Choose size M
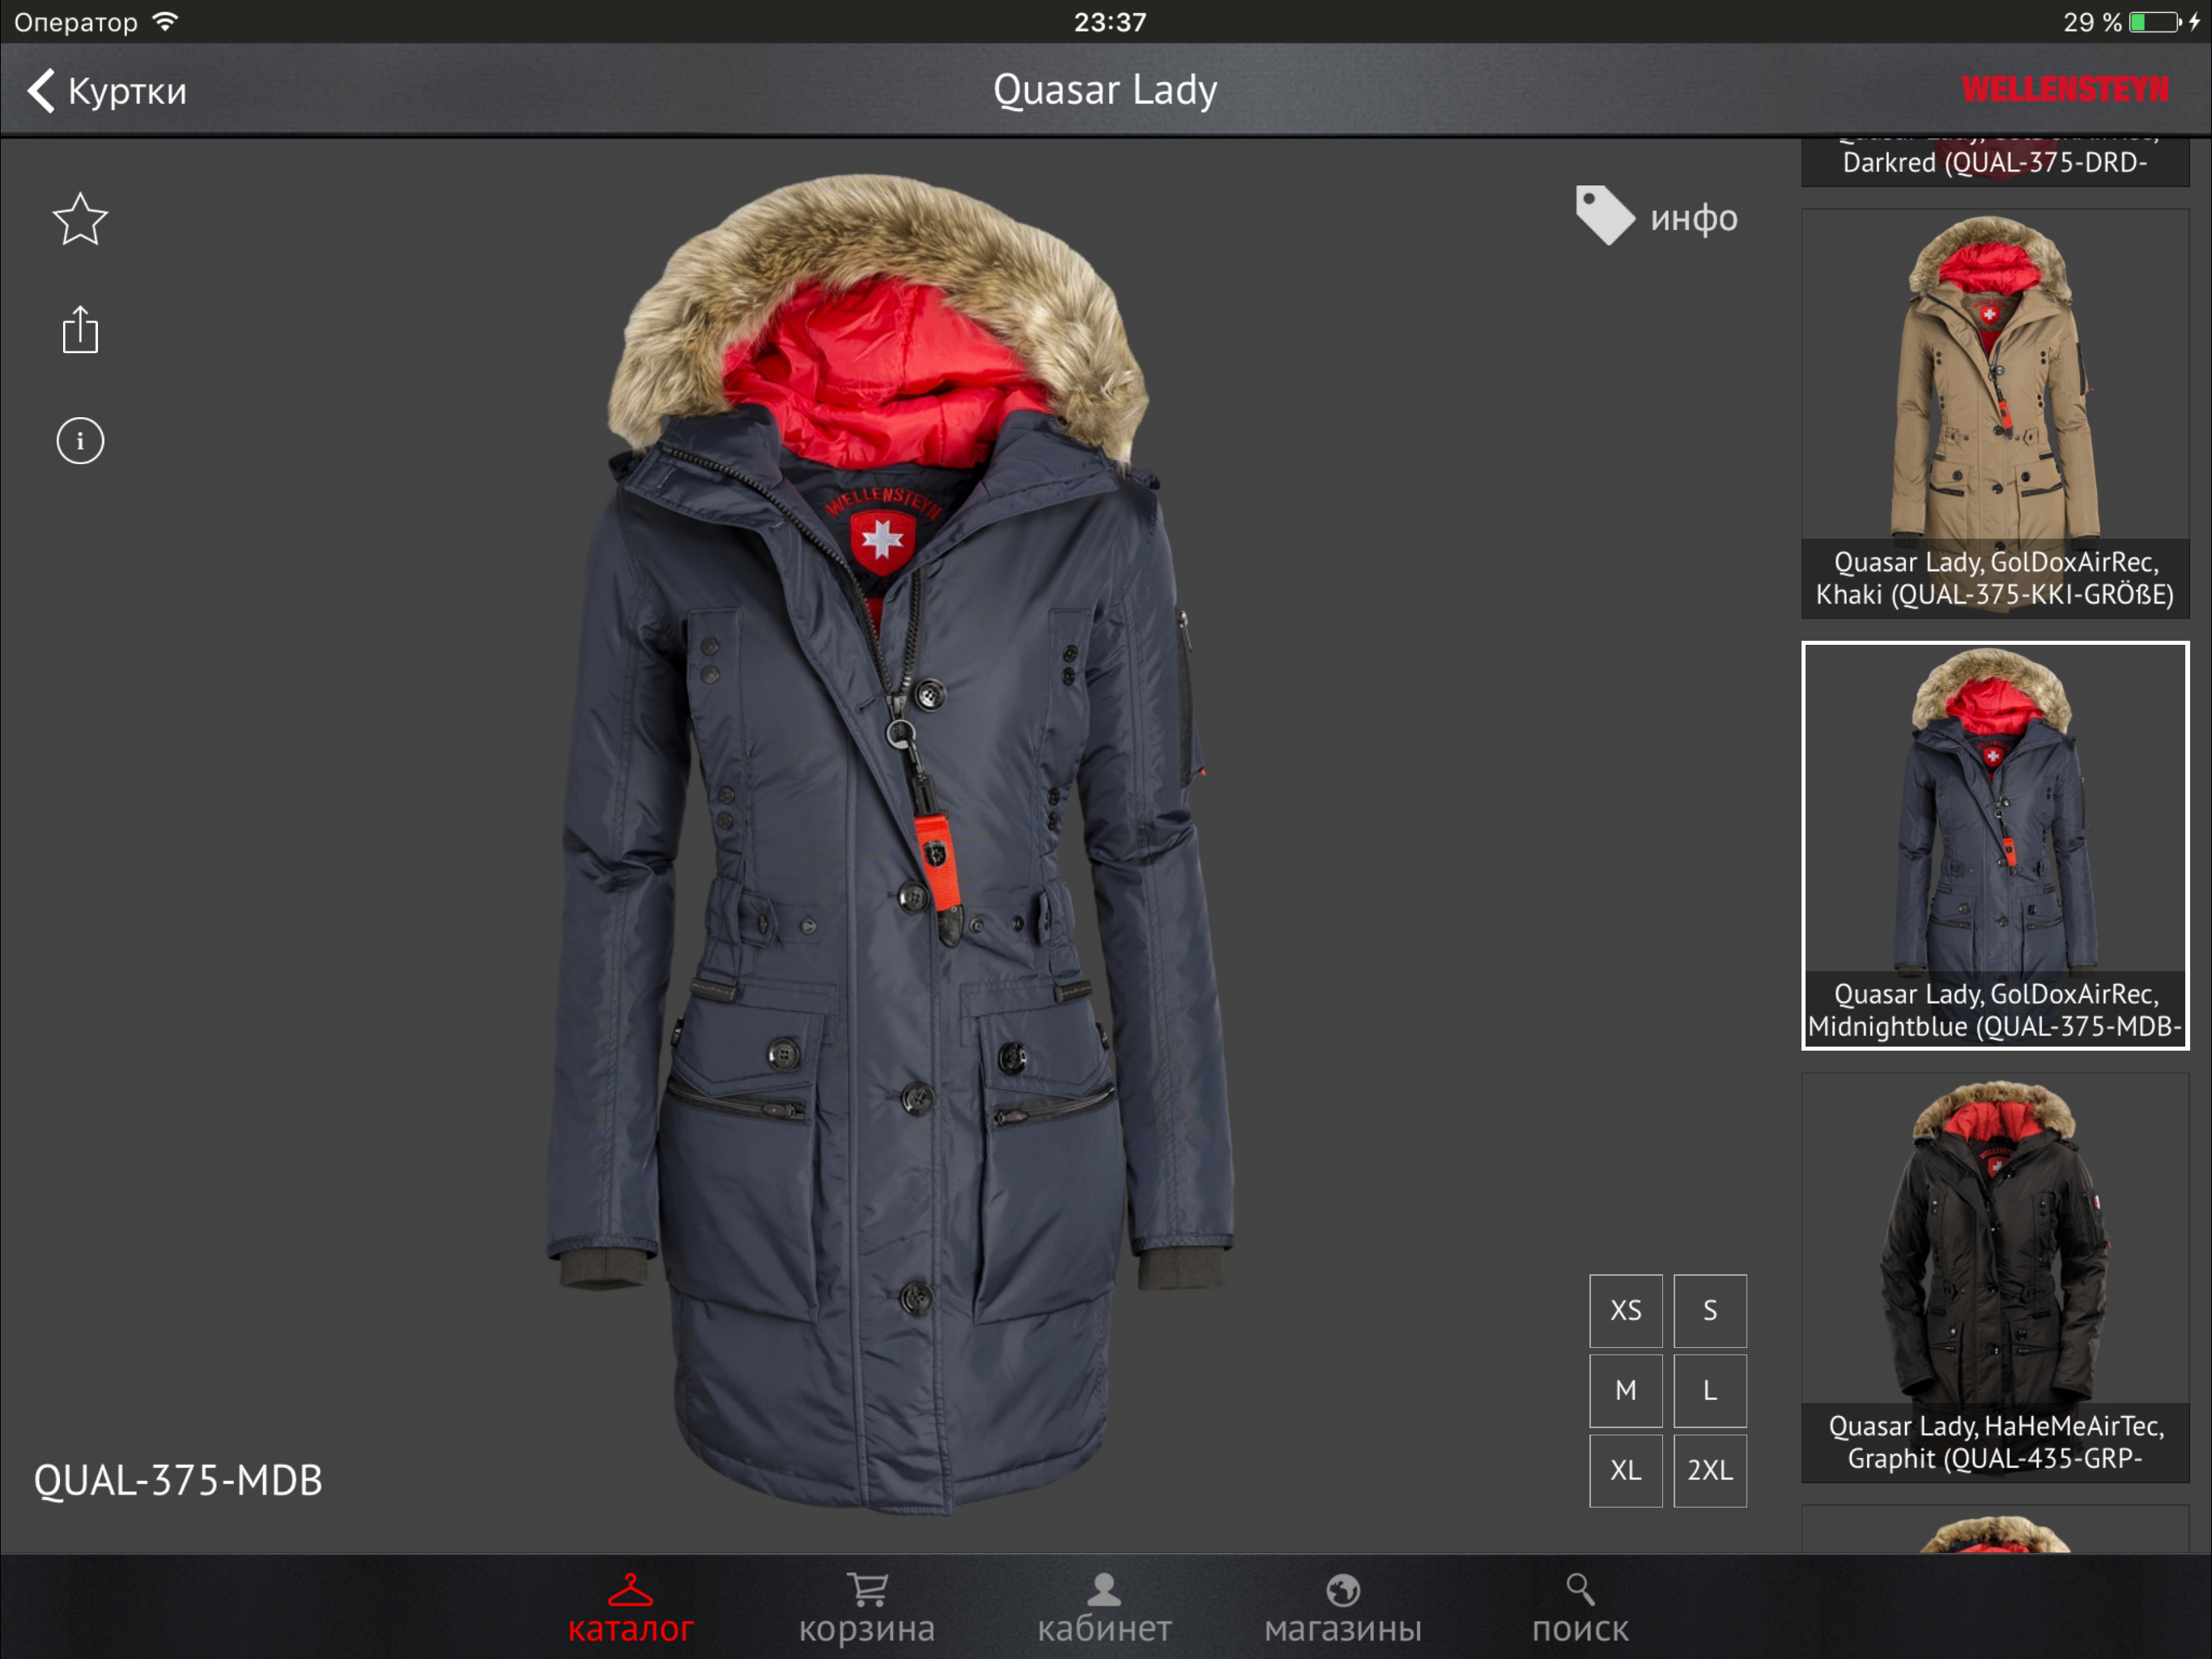 click(1626, 1391)
